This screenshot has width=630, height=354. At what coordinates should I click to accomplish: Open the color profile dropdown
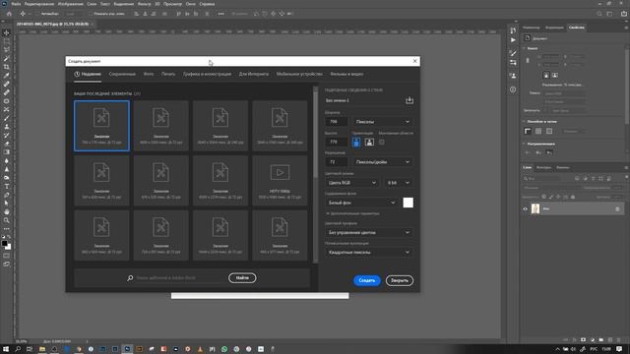pyautogui.click(x=369, y=232)
